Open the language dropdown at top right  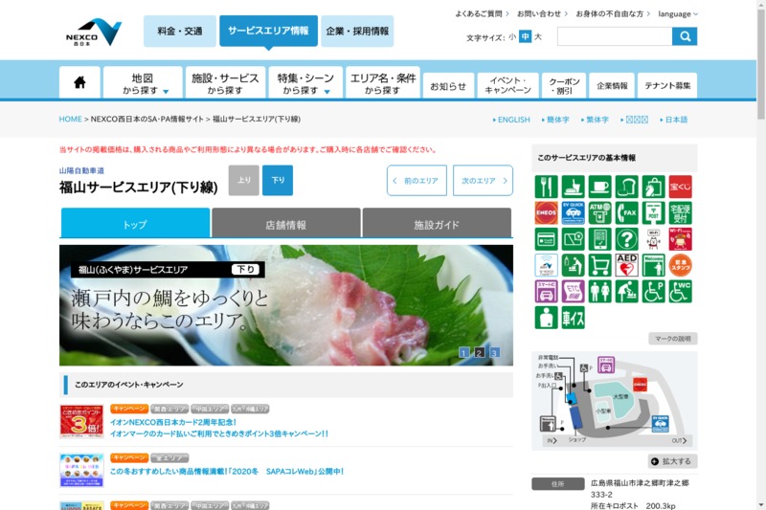(678, 14)
